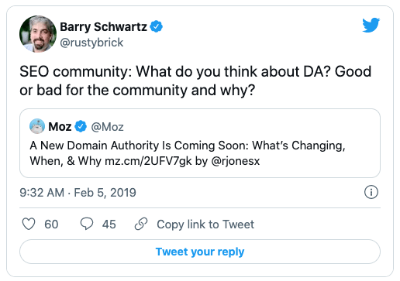Screen dimensions: 400x281
Task: Open quoted tweet about New Domain Authority
Action: [x=200, y=143]
